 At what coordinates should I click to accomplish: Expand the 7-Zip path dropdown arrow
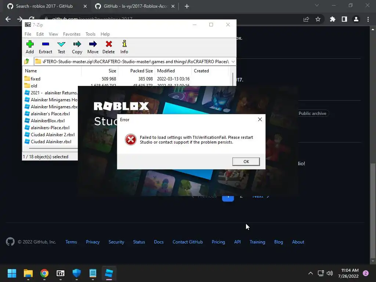pyautogui.click(x=233, y=62)
